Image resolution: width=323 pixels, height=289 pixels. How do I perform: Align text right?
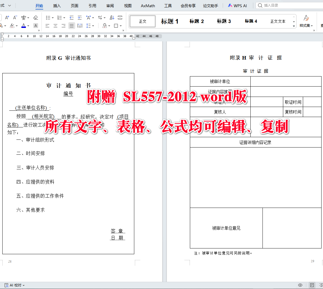(63, 26)
